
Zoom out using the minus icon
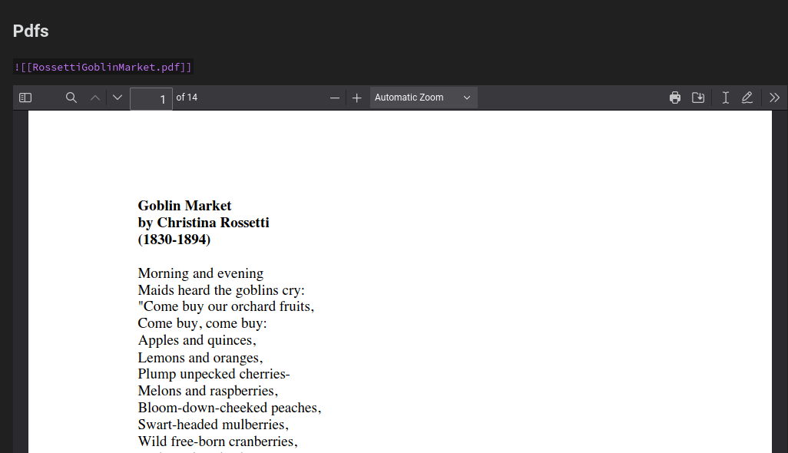(x=335, y=98)
